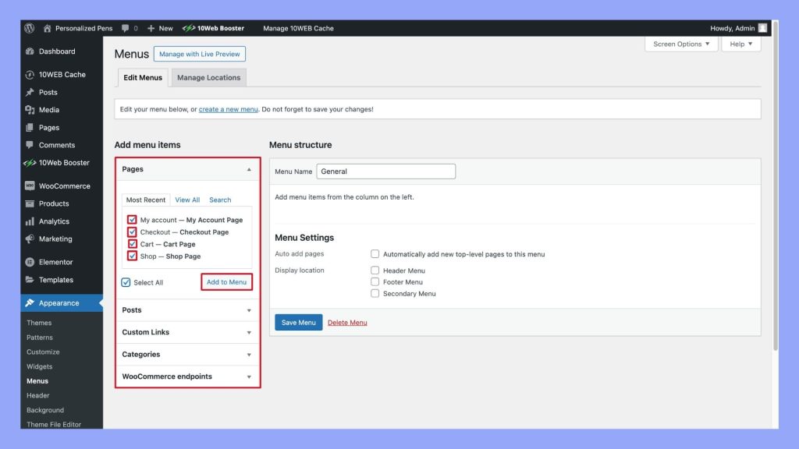Enable the Header Menu display location
The height and width of the screenshot is (449, 799).
375,270
